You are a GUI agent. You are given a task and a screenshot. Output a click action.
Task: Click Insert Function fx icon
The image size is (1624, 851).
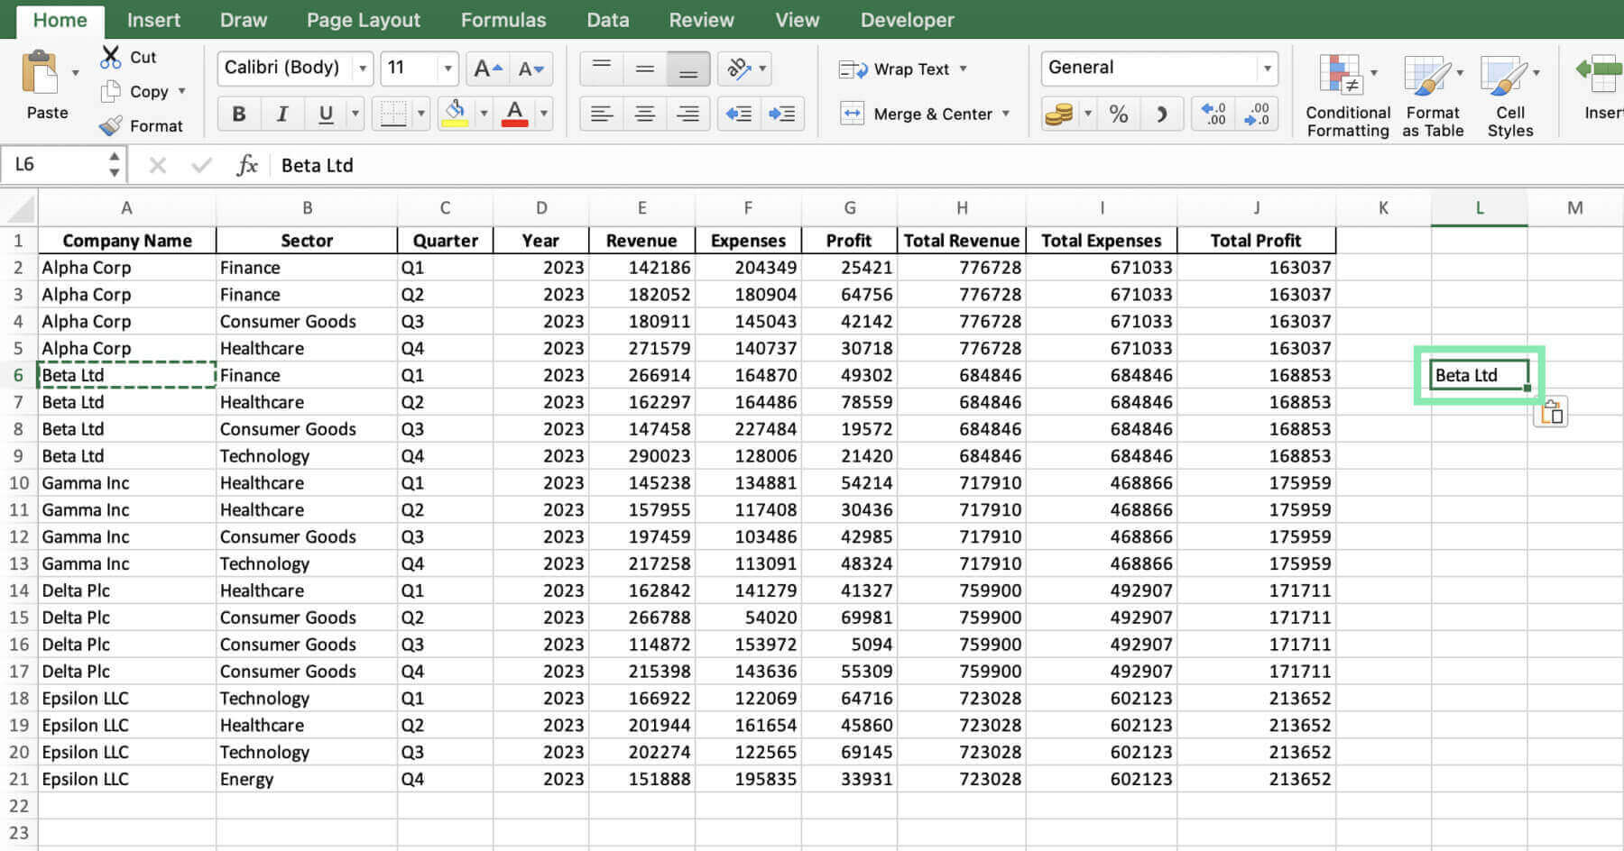[x=246, y=165]
